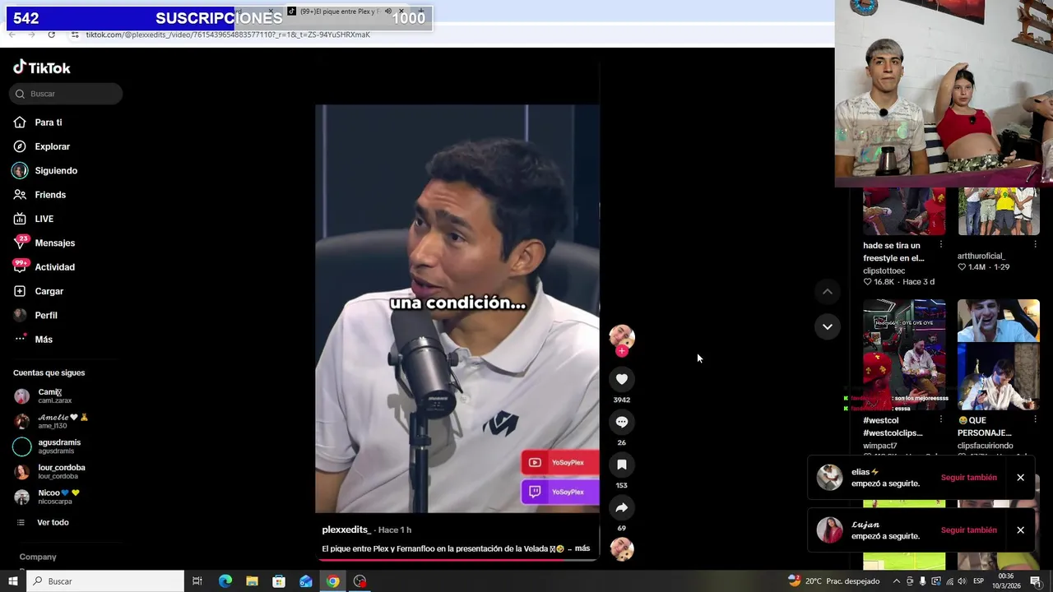This screenshot has width=1053, height=592.
Task: Go to next video with down chevron
Action: [828, 326]
